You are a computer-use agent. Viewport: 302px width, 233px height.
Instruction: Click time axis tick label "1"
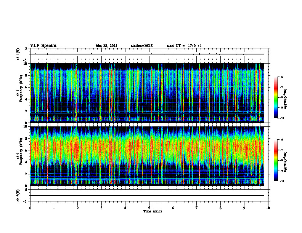click(x=54, y=208)
